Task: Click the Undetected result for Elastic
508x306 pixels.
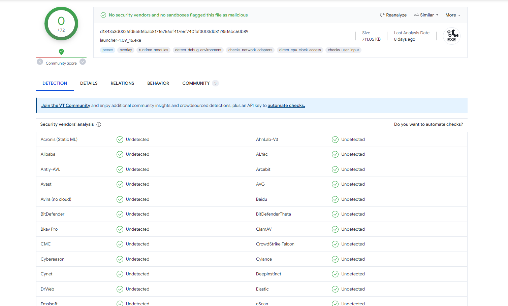Action: click(353, 289)
